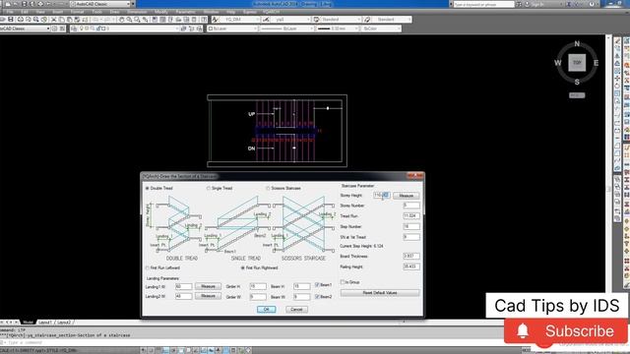This screenshot has width=630, height=354.
Task: Click Measure next to Landing2 W
Action: (208, 296)
